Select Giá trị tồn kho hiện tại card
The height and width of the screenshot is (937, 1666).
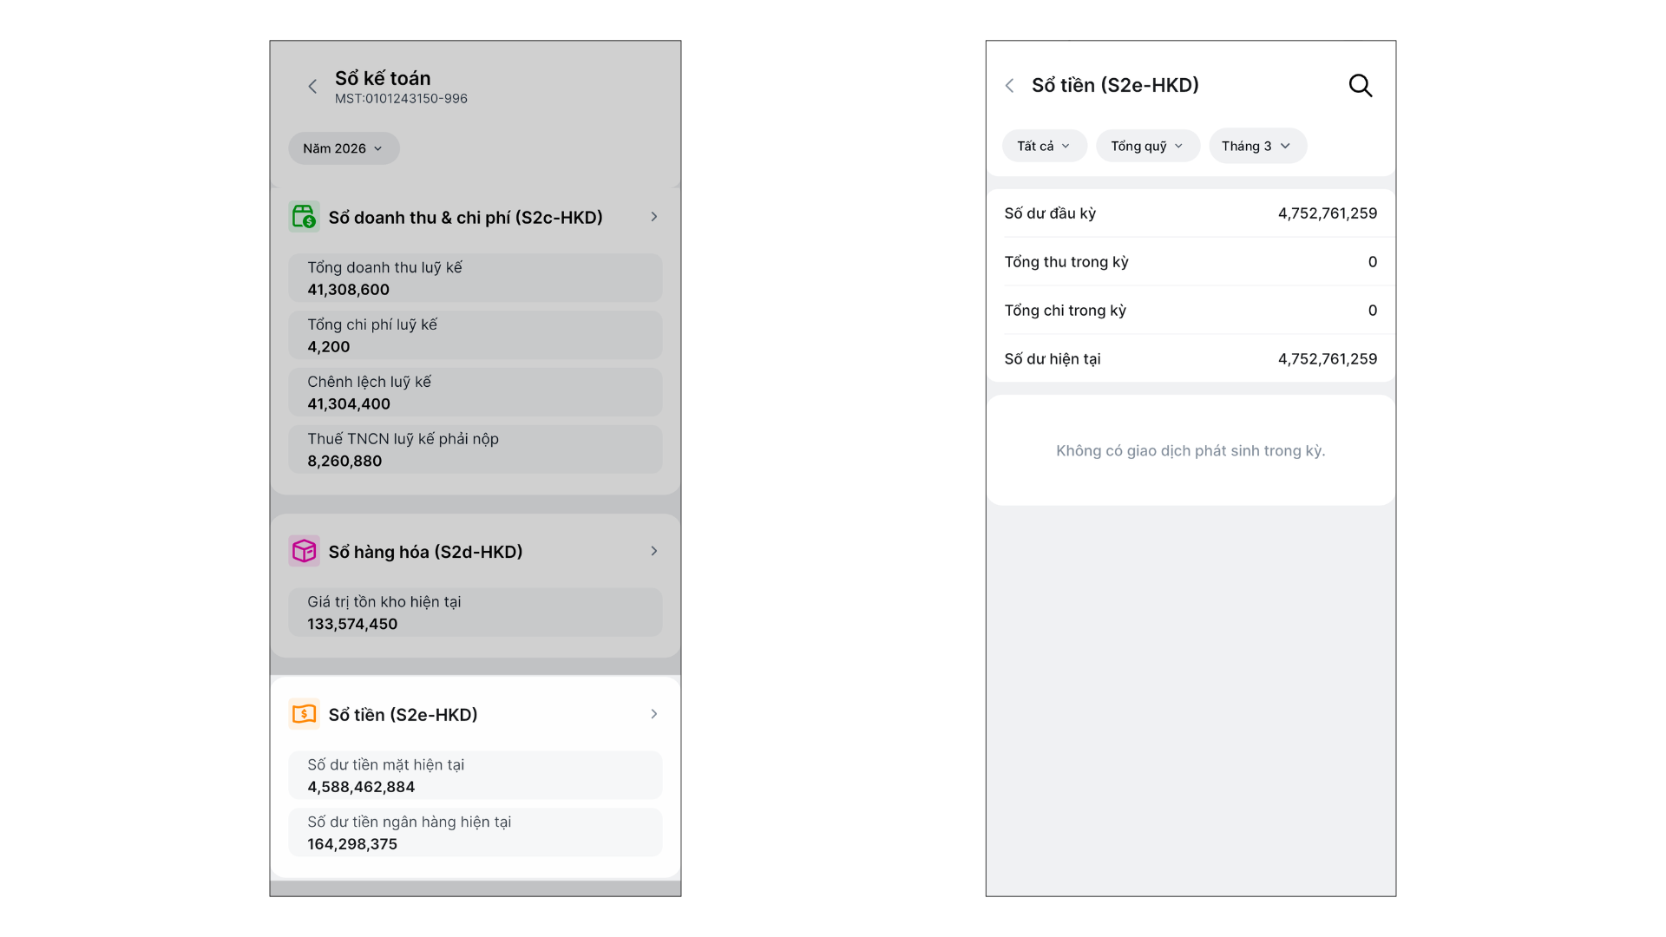point(475,613)
